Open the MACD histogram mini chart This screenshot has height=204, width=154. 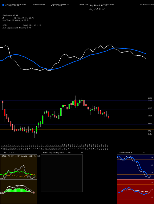point(18,192)
